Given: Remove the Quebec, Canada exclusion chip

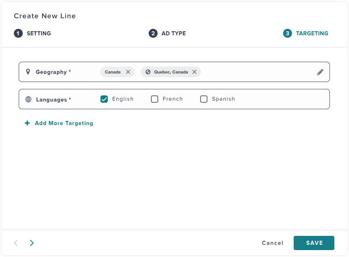Looking at the screenshot, I should pyautogui.click(x=194, y=72).
